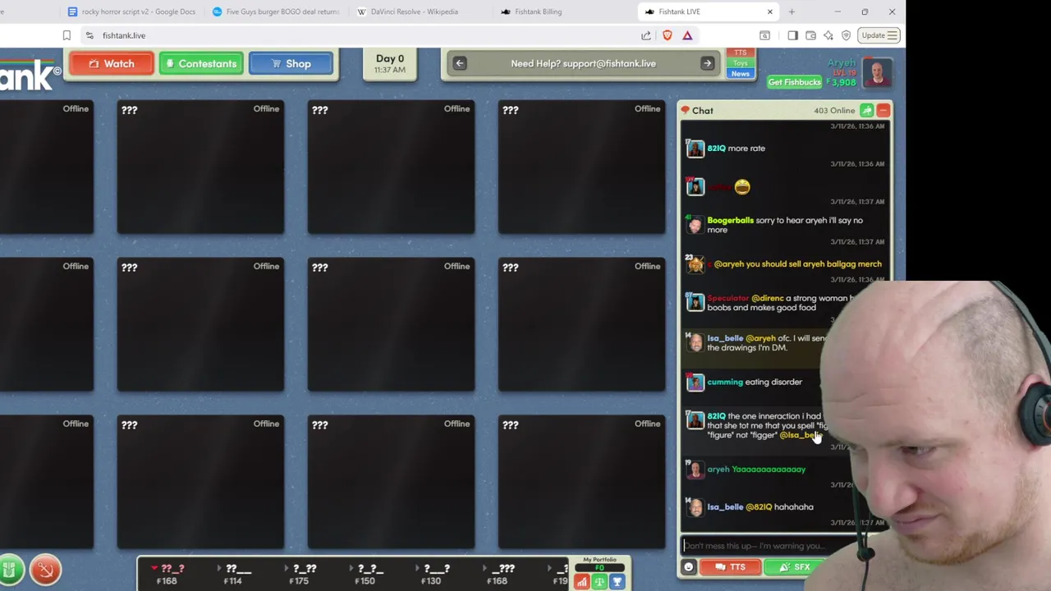Image resolution: width=1051 pixels, height=591 pixels.
Task: Click the laughing emoji chat message
Action: tap(742, 187)
